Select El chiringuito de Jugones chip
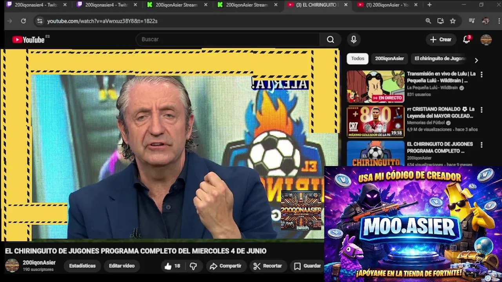The width and height of the screenshot is (502, 282). click(440, 59)
